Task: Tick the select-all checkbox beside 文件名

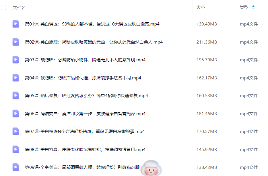Action: [3, 7]
